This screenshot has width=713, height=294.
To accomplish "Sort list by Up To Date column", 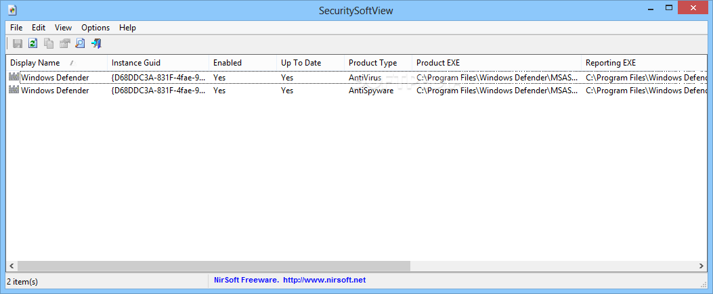I will pos(310,63).
